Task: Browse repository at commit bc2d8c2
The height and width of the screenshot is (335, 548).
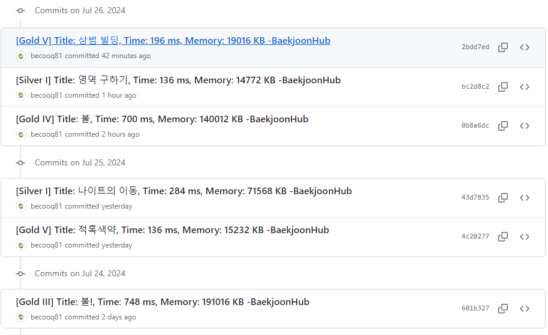Action: (x=525, y=87)
